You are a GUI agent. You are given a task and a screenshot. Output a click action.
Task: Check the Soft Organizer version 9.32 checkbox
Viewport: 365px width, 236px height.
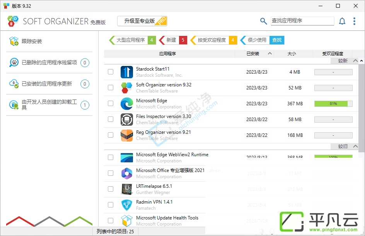tap(111, 88)
